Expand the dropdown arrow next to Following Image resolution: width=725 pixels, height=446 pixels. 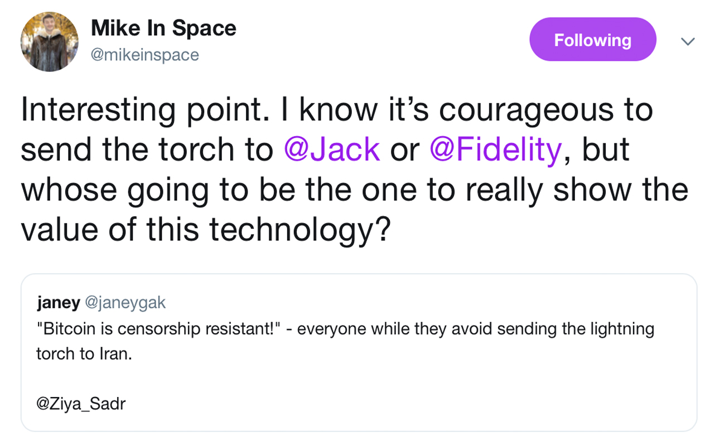tap(688, 41)
